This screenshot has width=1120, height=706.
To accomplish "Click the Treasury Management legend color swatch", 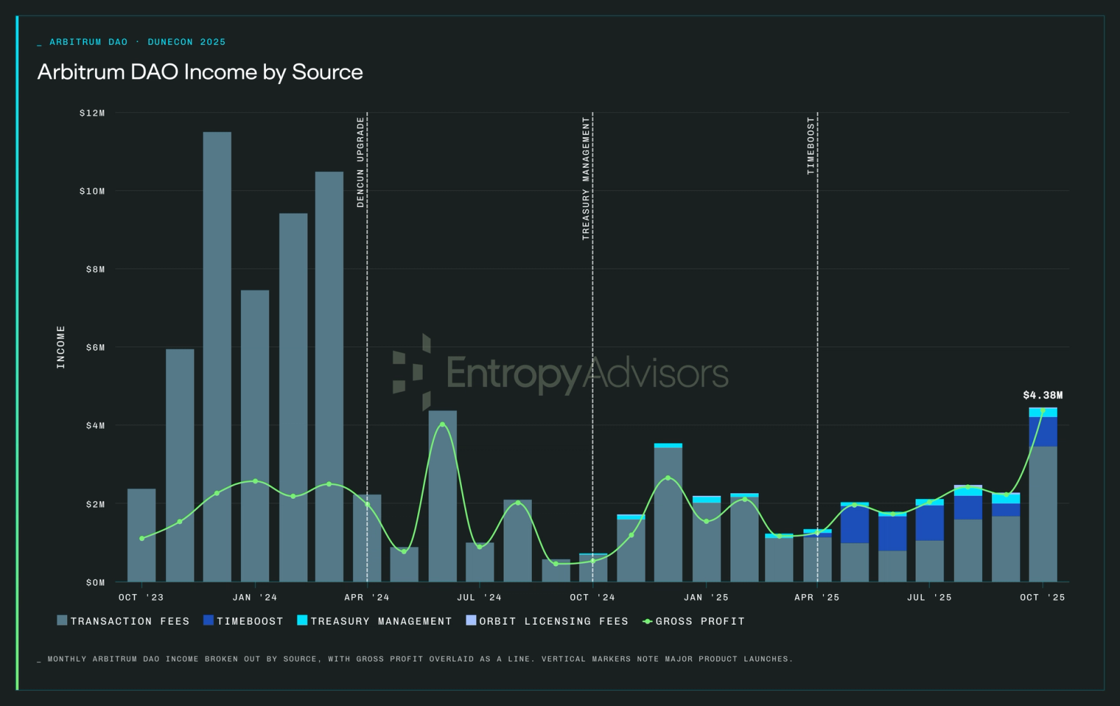I will click(302, 620).
